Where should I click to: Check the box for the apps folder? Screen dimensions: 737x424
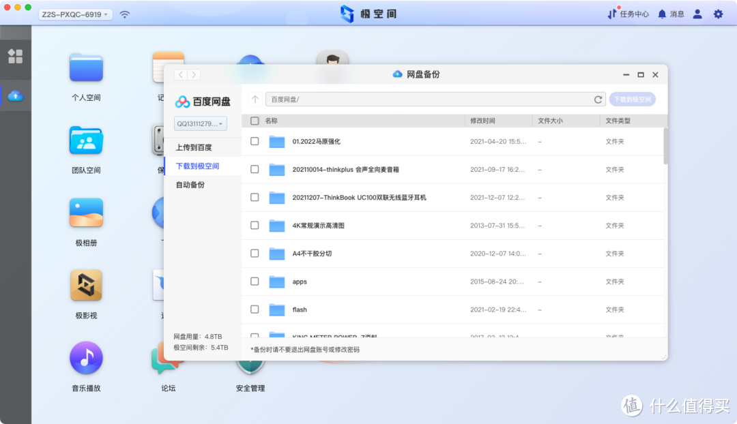tap(255, 282)
